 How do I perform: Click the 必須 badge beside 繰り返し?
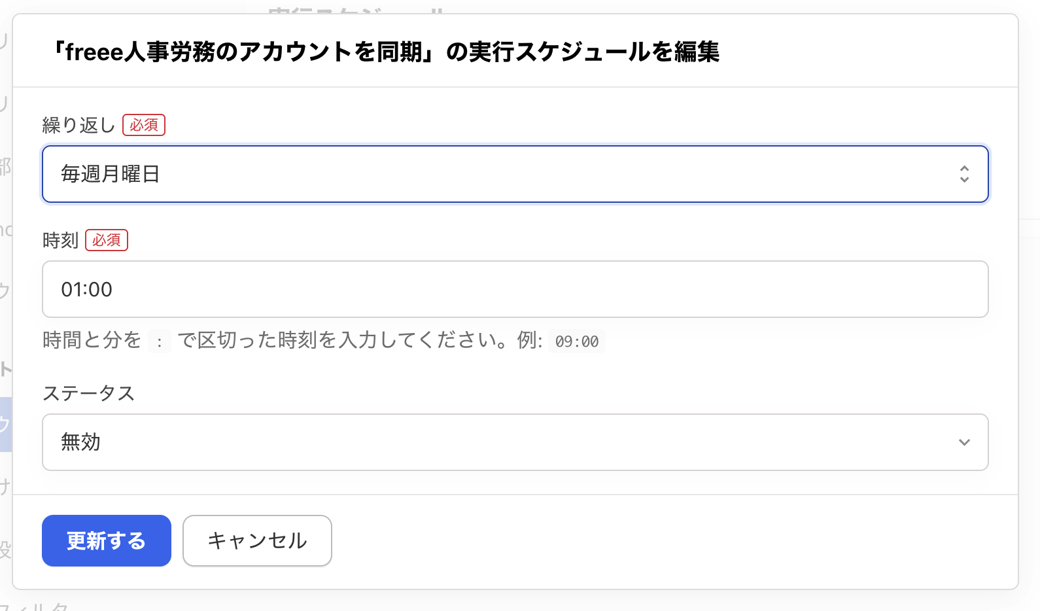144,125
